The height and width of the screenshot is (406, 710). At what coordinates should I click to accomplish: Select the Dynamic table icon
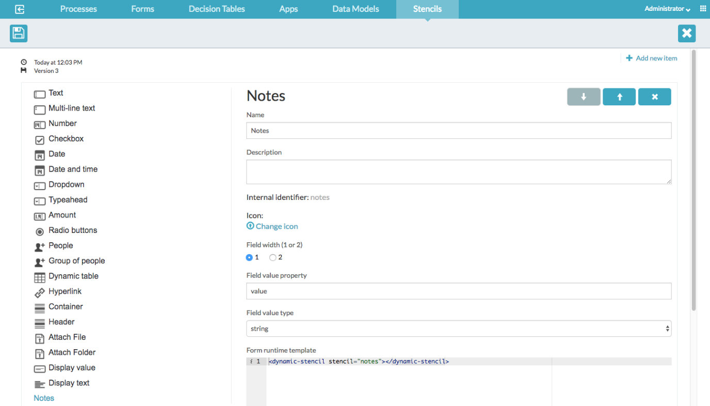coord(40,277)
